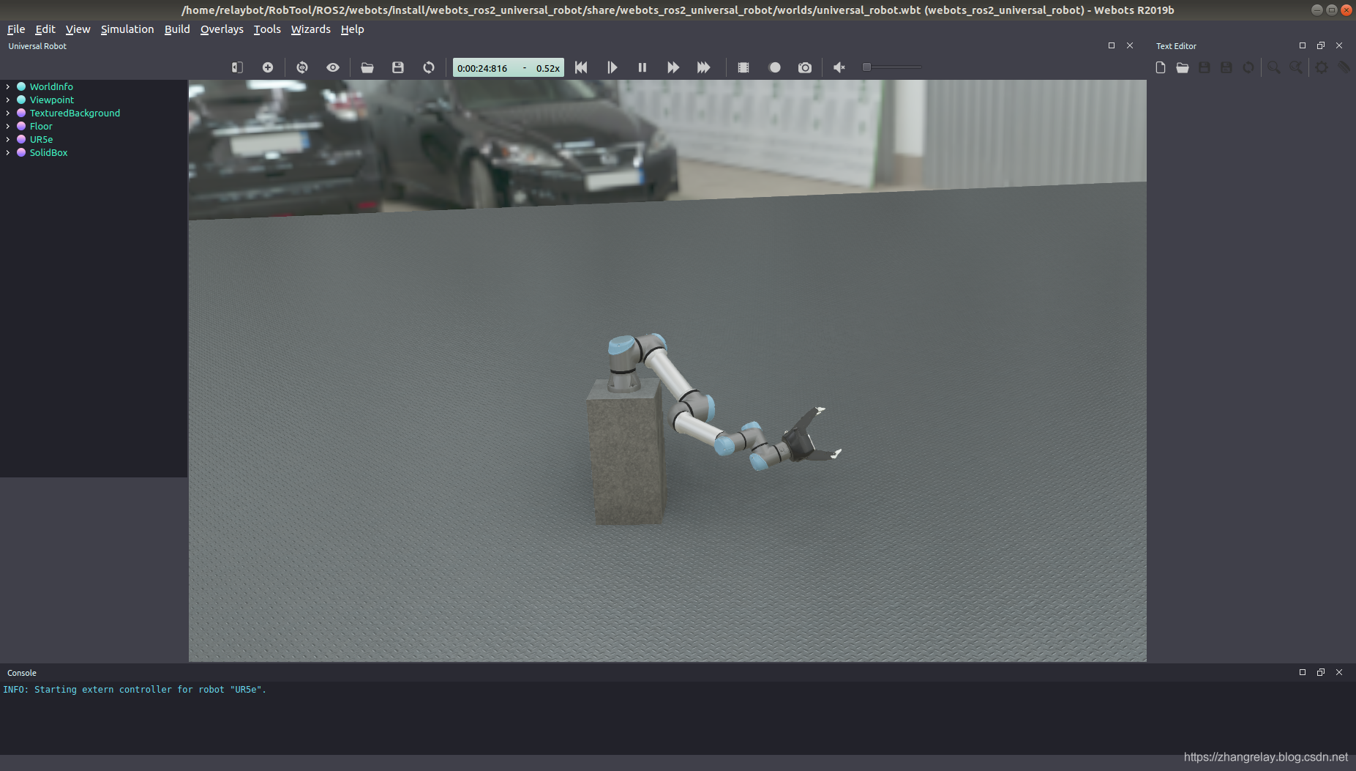Select Floor node in scene tree

coord(41,126)
